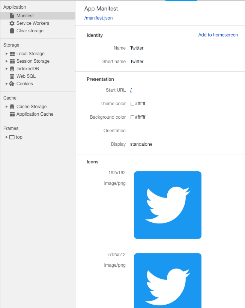
Task: Select the Application Cache entry
Action: [35, 114]
